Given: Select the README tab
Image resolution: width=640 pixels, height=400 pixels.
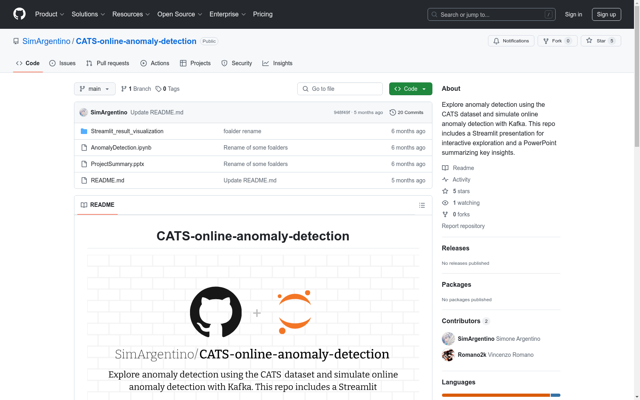Looking at the screenshot, I should coord(98,205).
